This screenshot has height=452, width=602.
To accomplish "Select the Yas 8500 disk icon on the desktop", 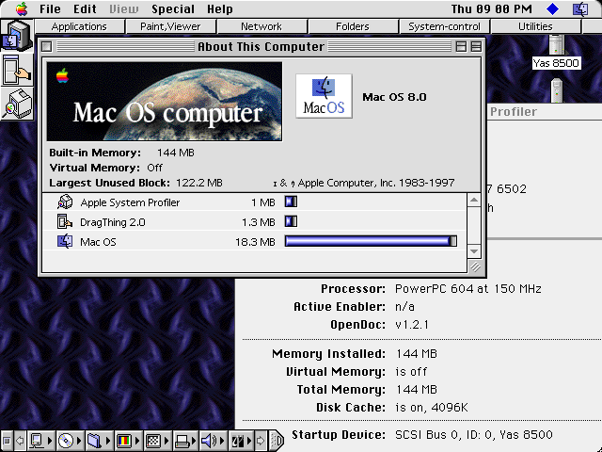I will (x=556, y=45).
